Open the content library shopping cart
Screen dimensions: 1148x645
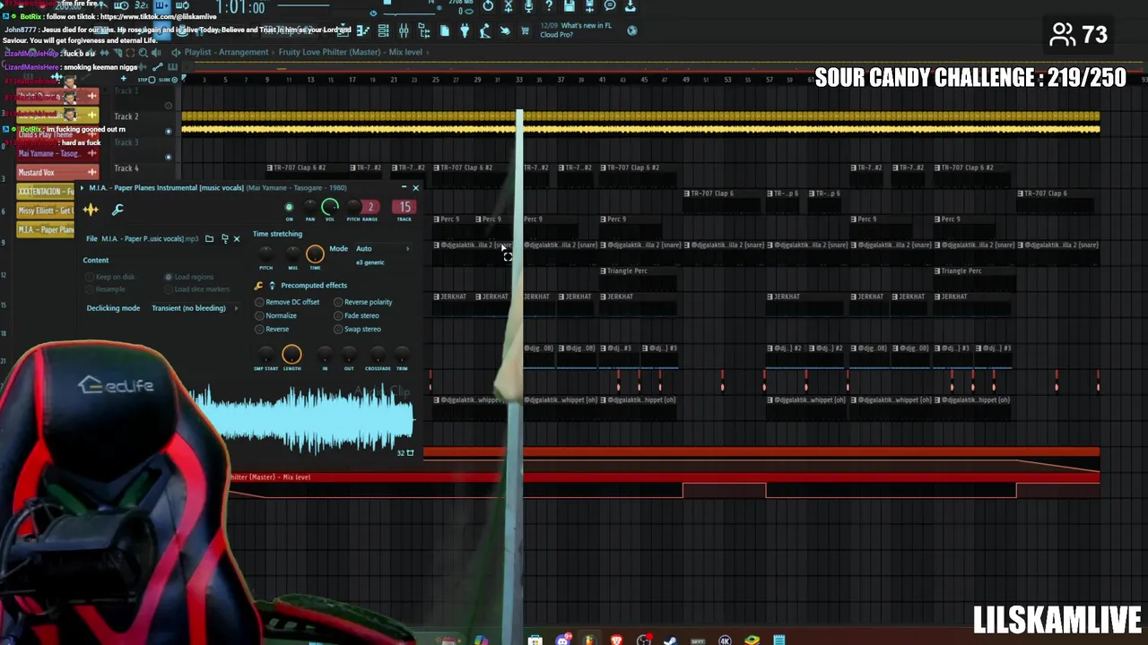click(525, 30)
